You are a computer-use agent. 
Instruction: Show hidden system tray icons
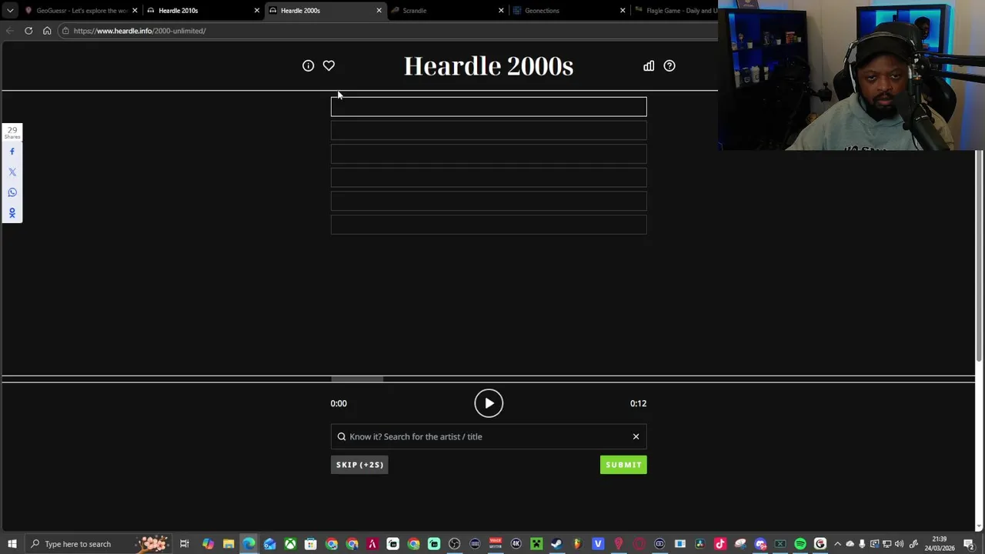point(837,544)
